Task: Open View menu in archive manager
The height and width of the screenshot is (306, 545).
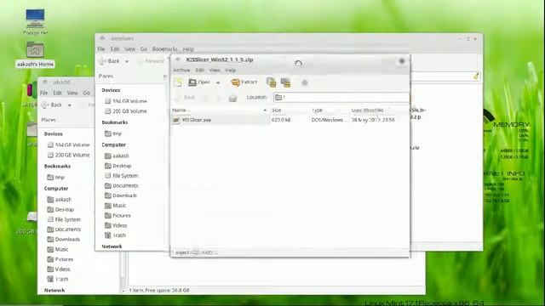Action: point(215,70)
